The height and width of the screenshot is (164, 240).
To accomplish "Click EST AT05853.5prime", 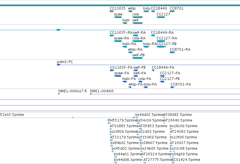I will (x=140, y=129).
